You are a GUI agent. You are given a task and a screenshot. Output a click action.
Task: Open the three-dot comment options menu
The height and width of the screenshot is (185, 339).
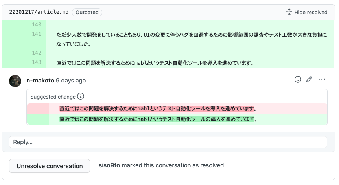pos(322,79)
